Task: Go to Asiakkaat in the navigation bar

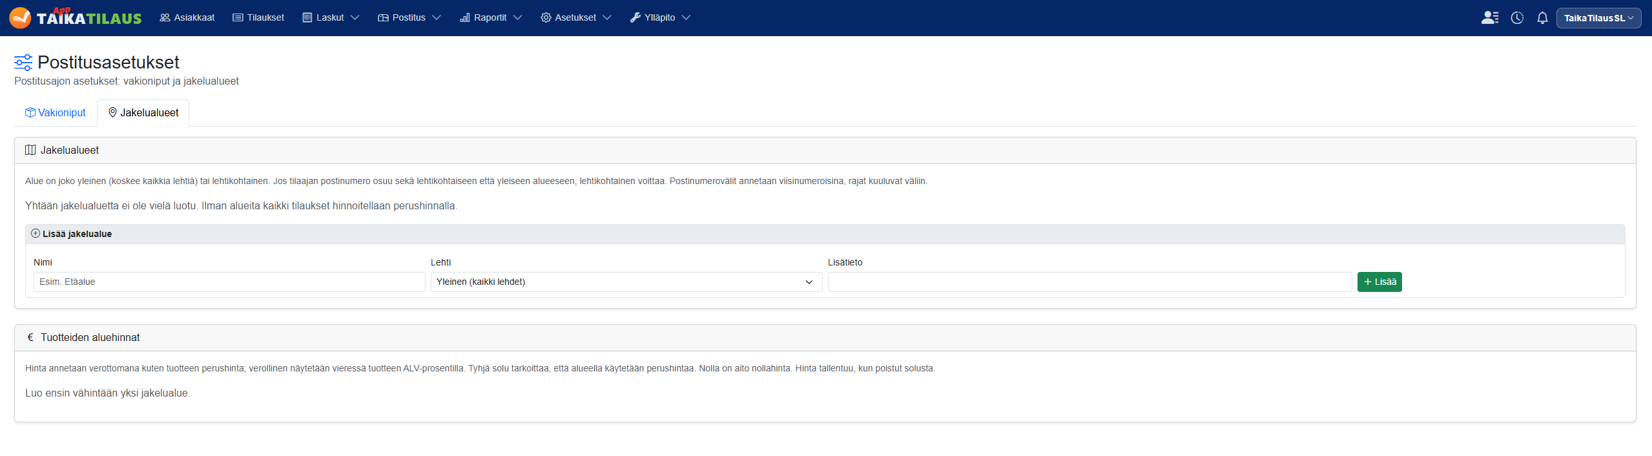Action: [x=187, y=17]
